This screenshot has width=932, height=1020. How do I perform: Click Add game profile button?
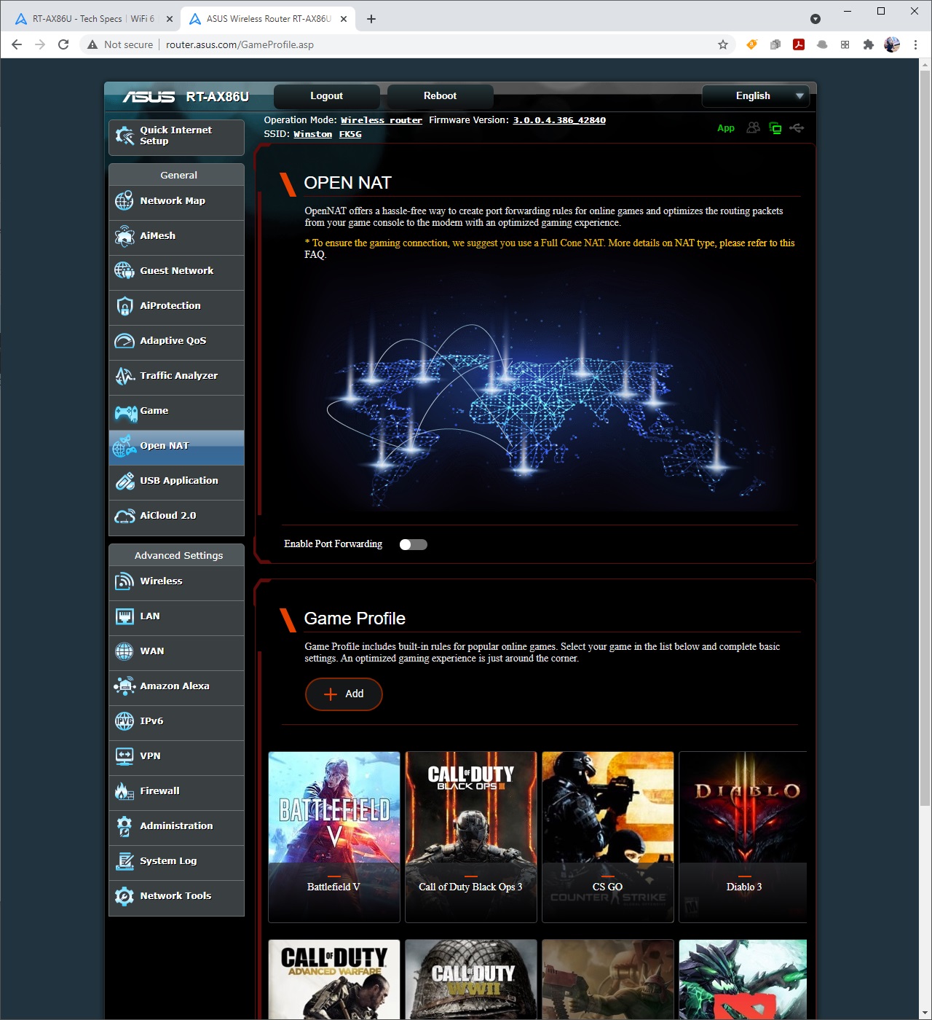344,694
